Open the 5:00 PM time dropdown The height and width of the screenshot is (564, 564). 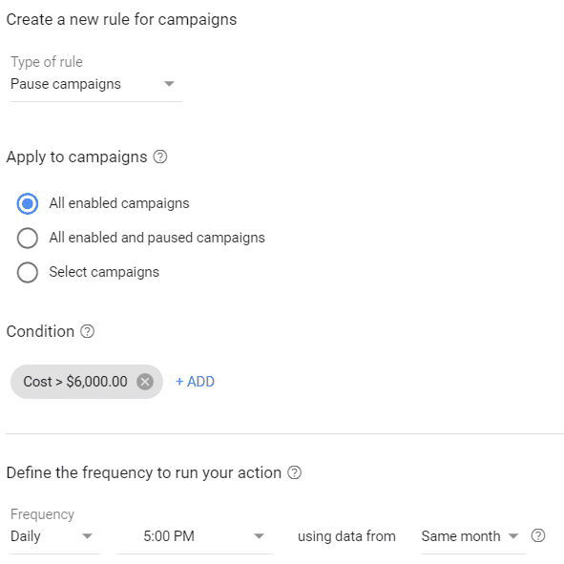coord(259,536)
